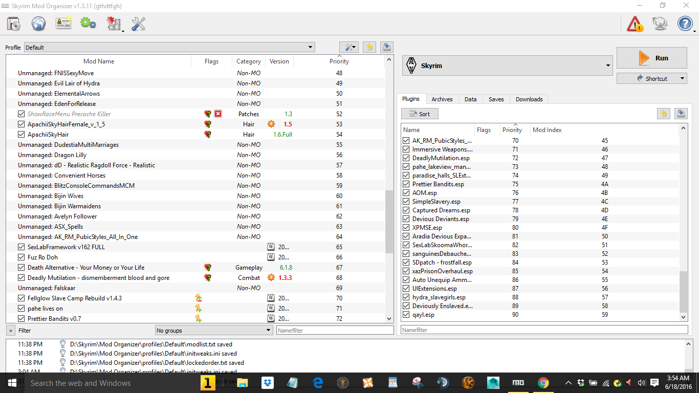Sort mods by the Category column header
The width and height of the screenshot is (699, 393).
point(249,61)
